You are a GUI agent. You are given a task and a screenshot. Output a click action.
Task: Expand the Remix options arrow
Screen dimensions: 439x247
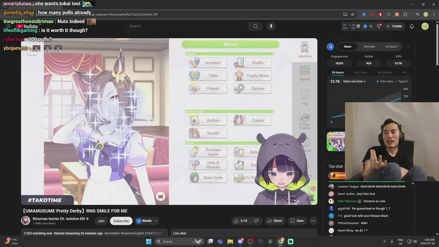tap(156, 221)
